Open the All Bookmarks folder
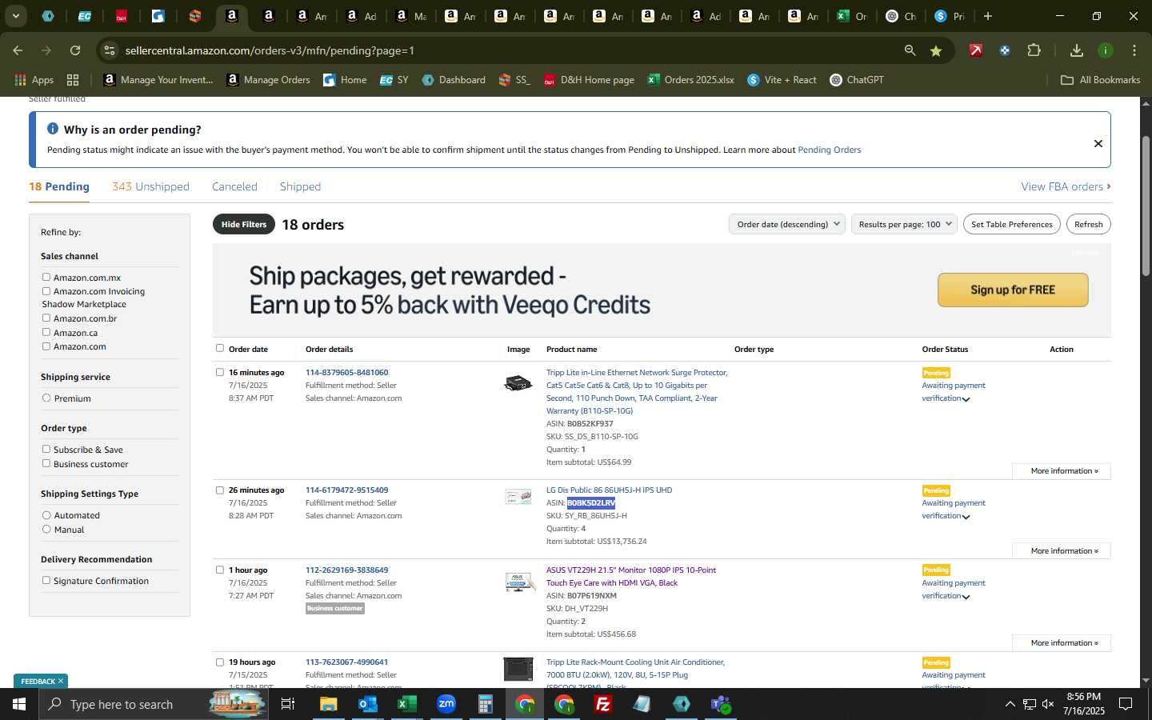This screenshot has width=1152, height=720. 1100,80
